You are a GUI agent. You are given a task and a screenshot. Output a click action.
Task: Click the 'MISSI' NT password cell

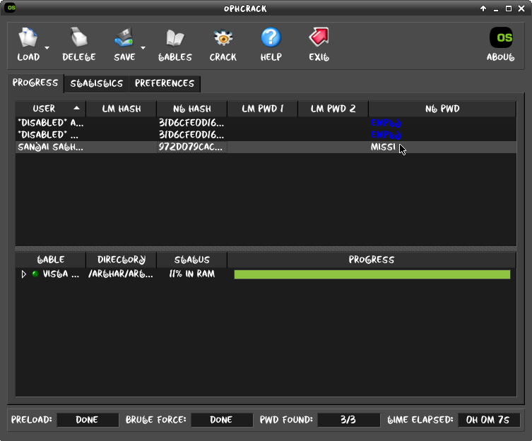[442, 147]
